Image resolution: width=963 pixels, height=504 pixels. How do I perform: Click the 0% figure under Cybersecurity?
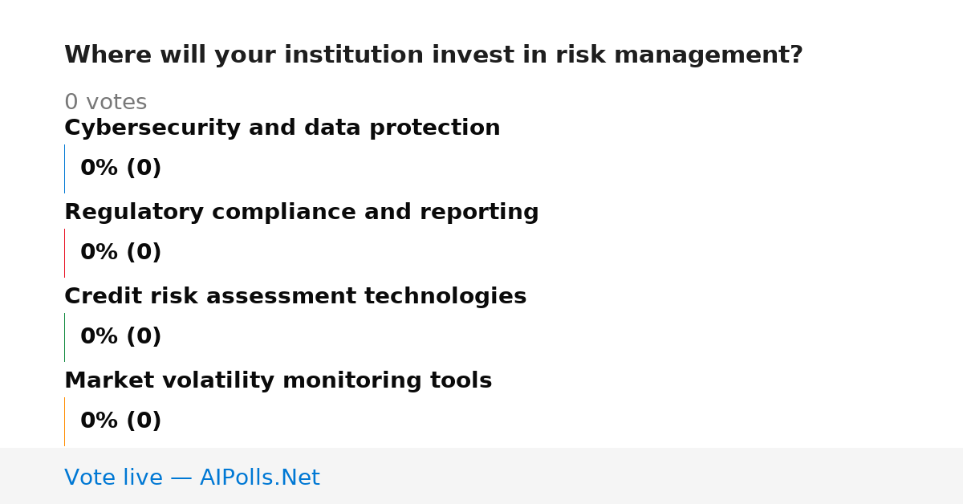pos(99,169)
